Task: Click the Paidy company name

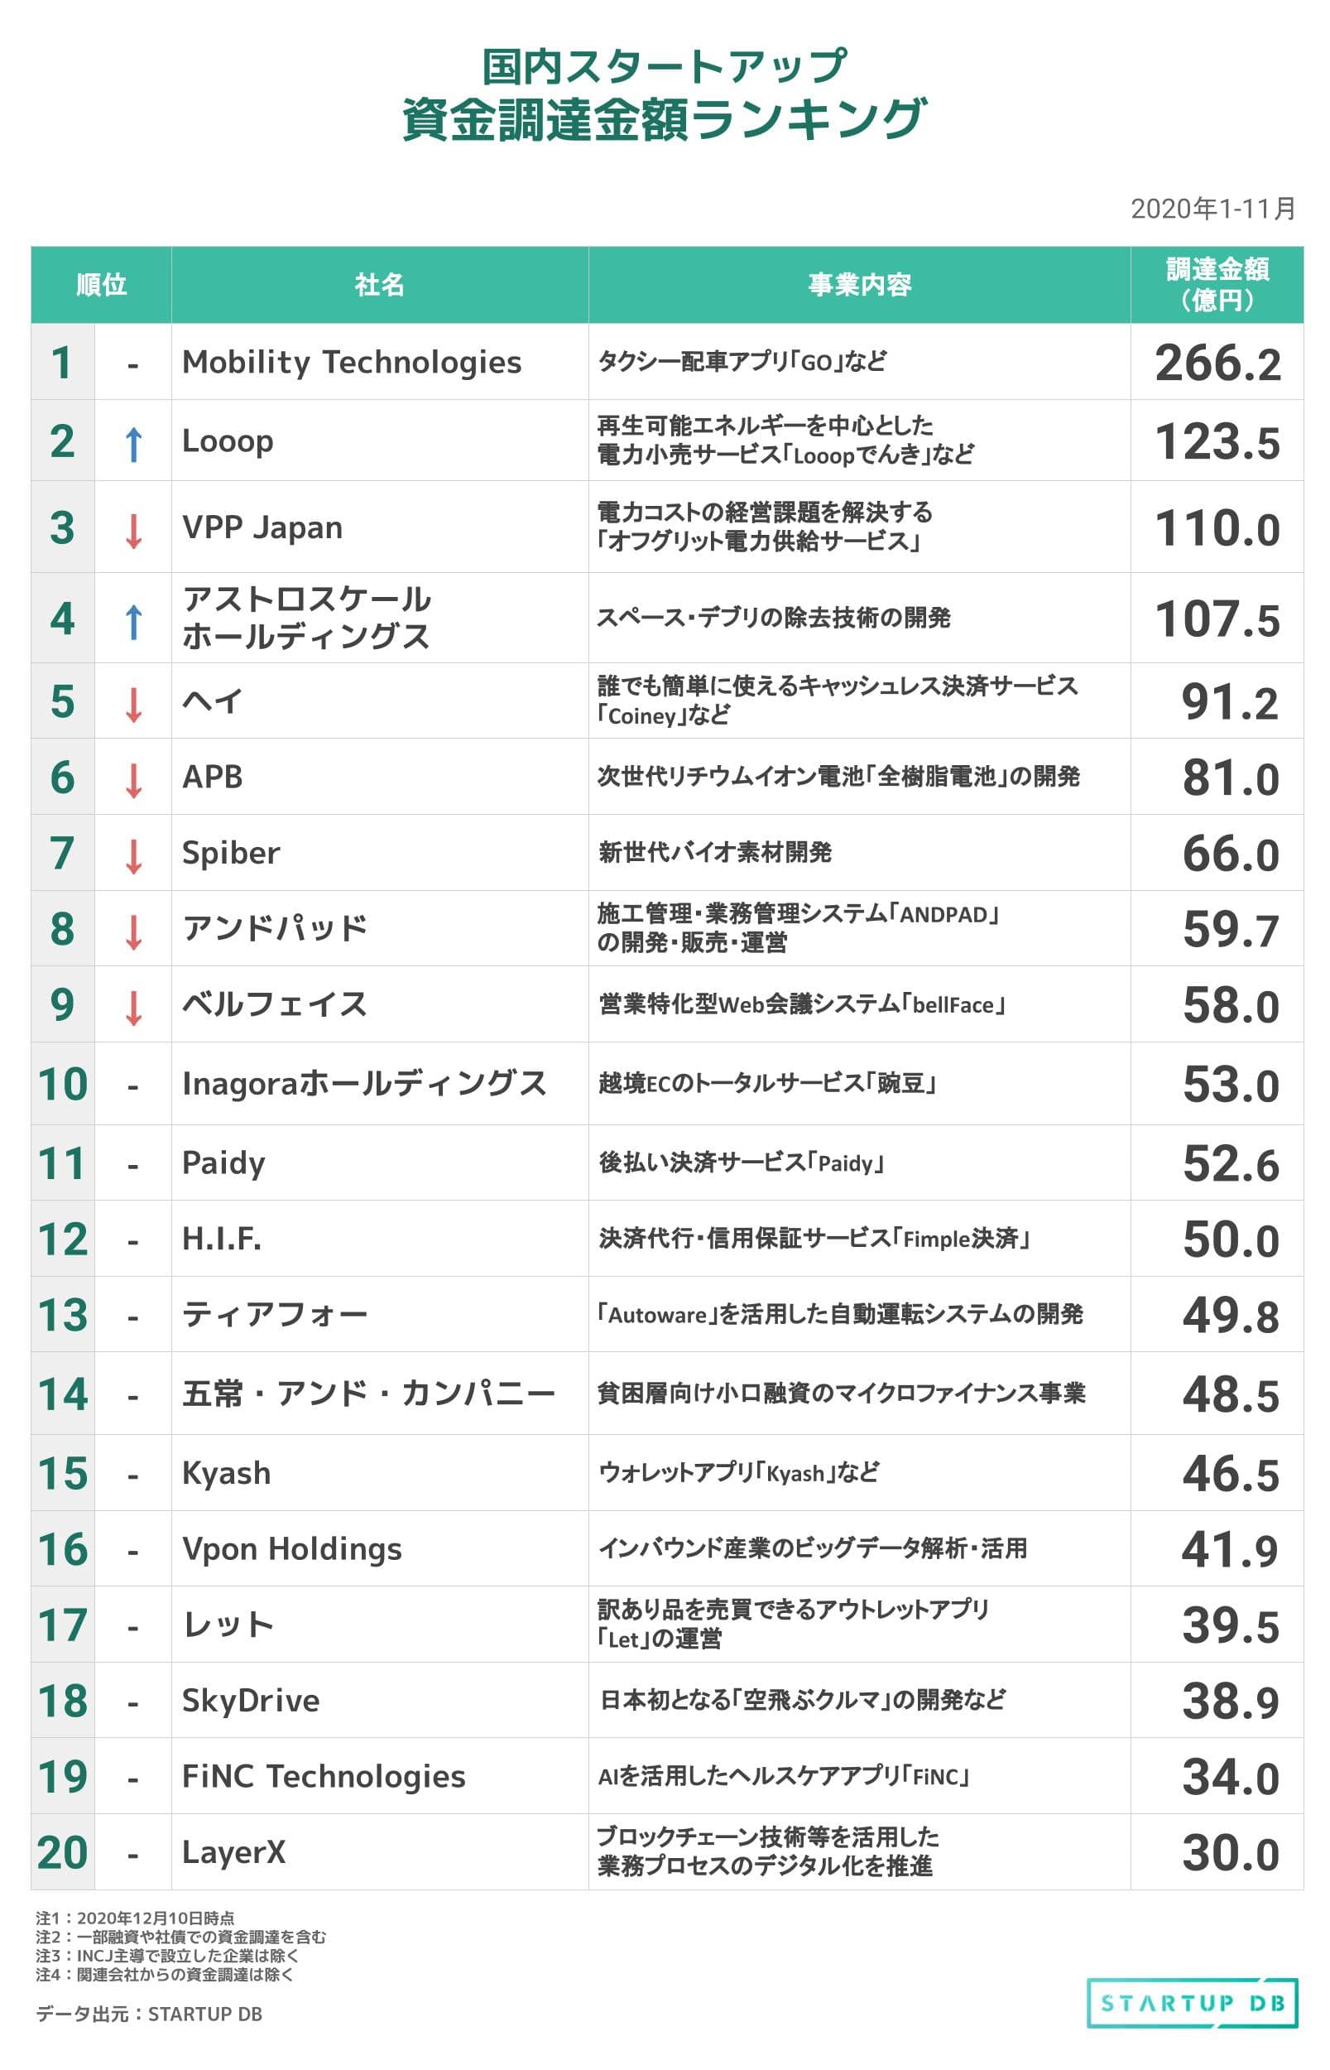Action: click(223, 1163)
